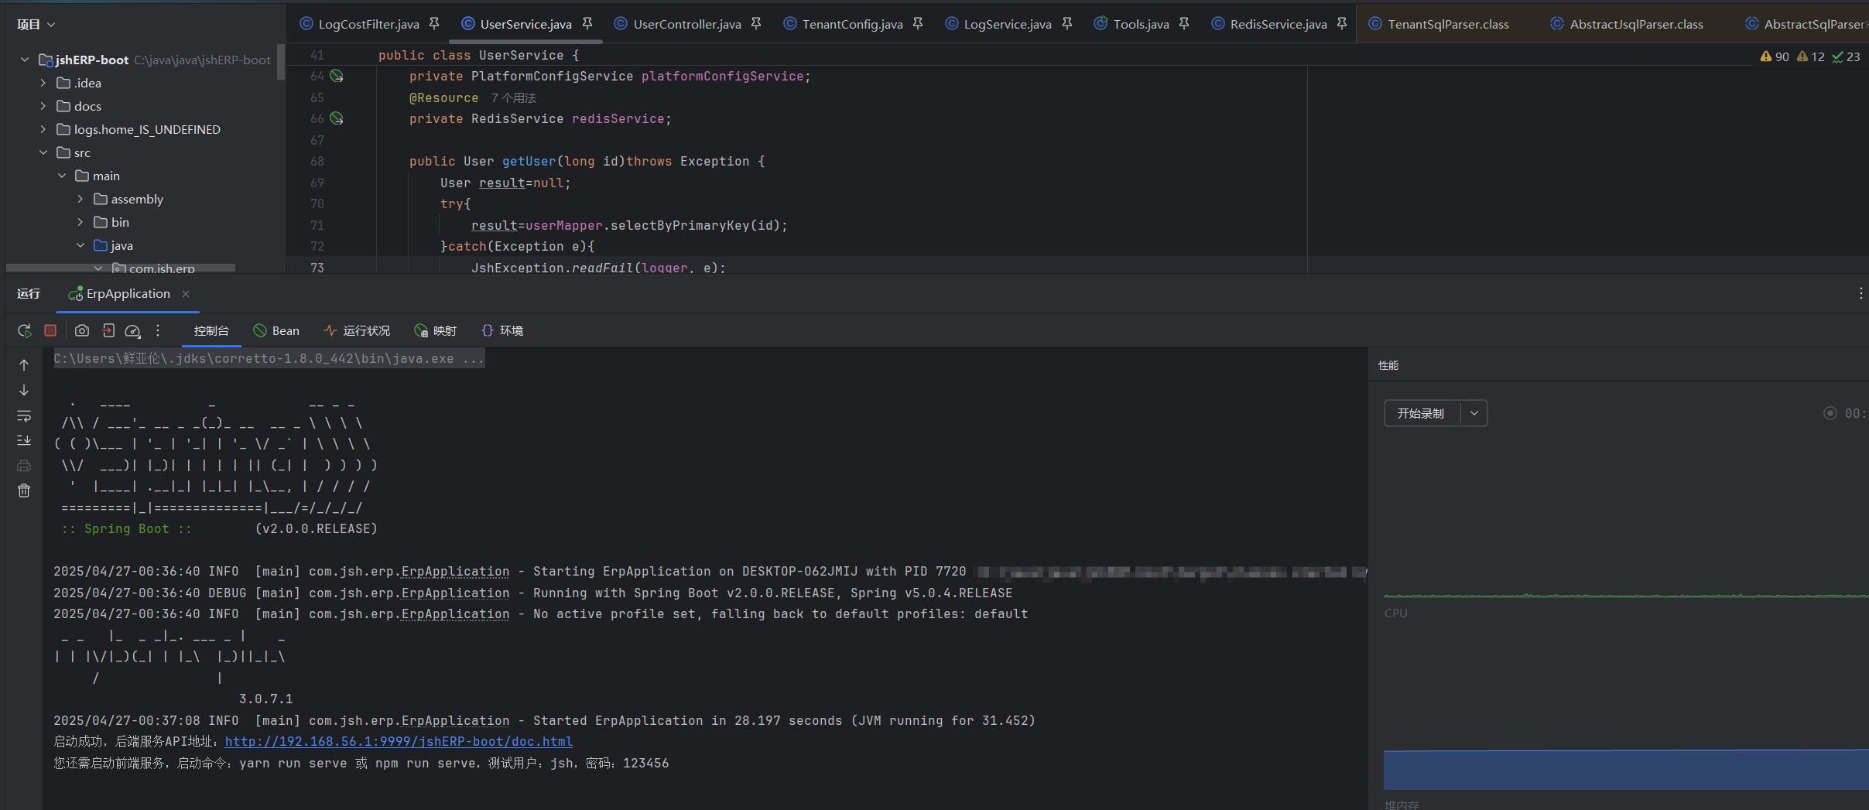Viewport: 1869px width, 810px height.
Task: Open the 映射 mappings tab
Action: click(x=436, y=330)
